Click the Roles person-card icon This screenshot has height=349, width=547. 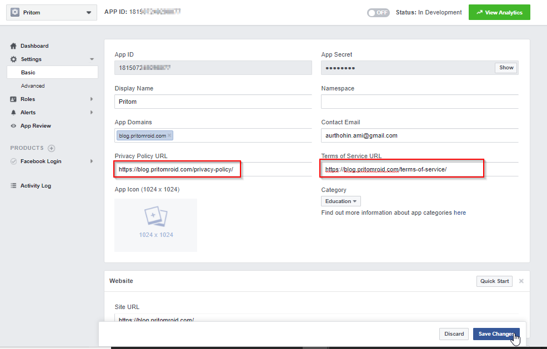13,99
